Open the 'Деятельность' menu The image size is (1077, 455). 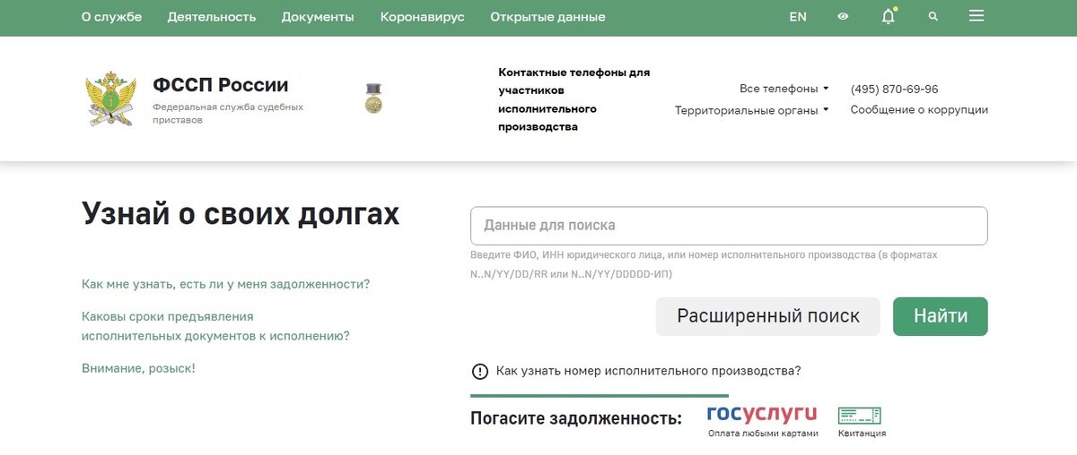(212, 17)
